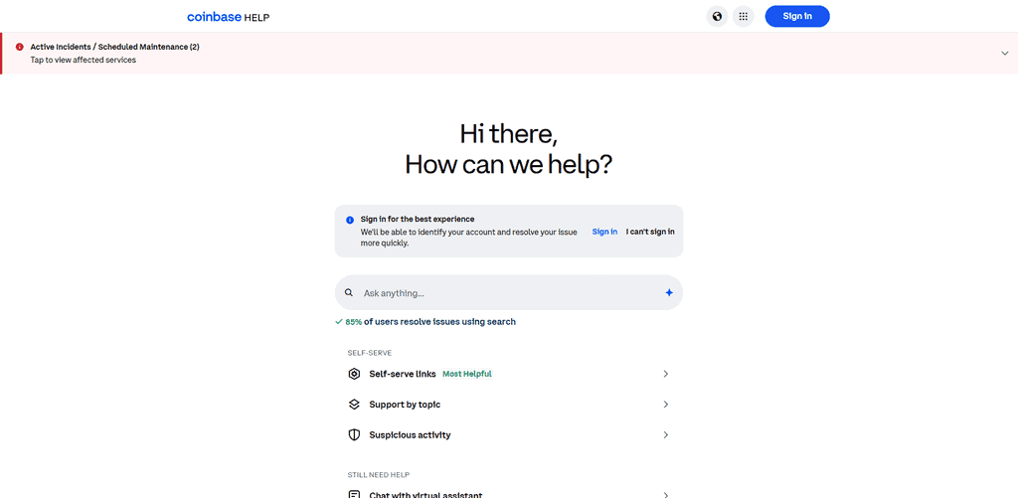
Task: Open the Suspicious activity row
Action: 509,435
